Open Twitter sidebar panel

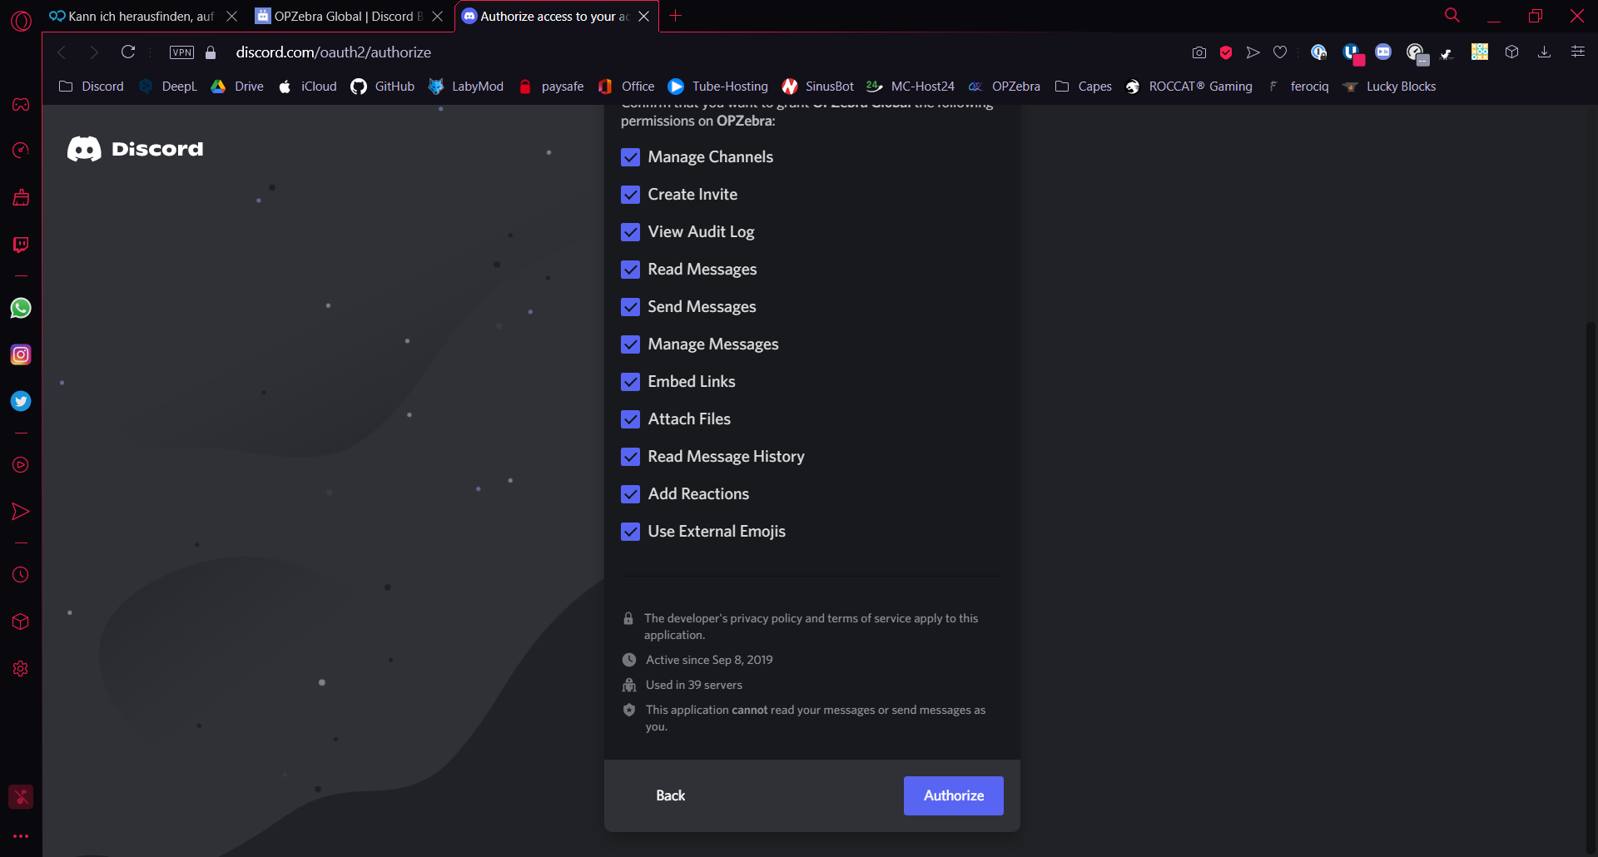[21, 401]
